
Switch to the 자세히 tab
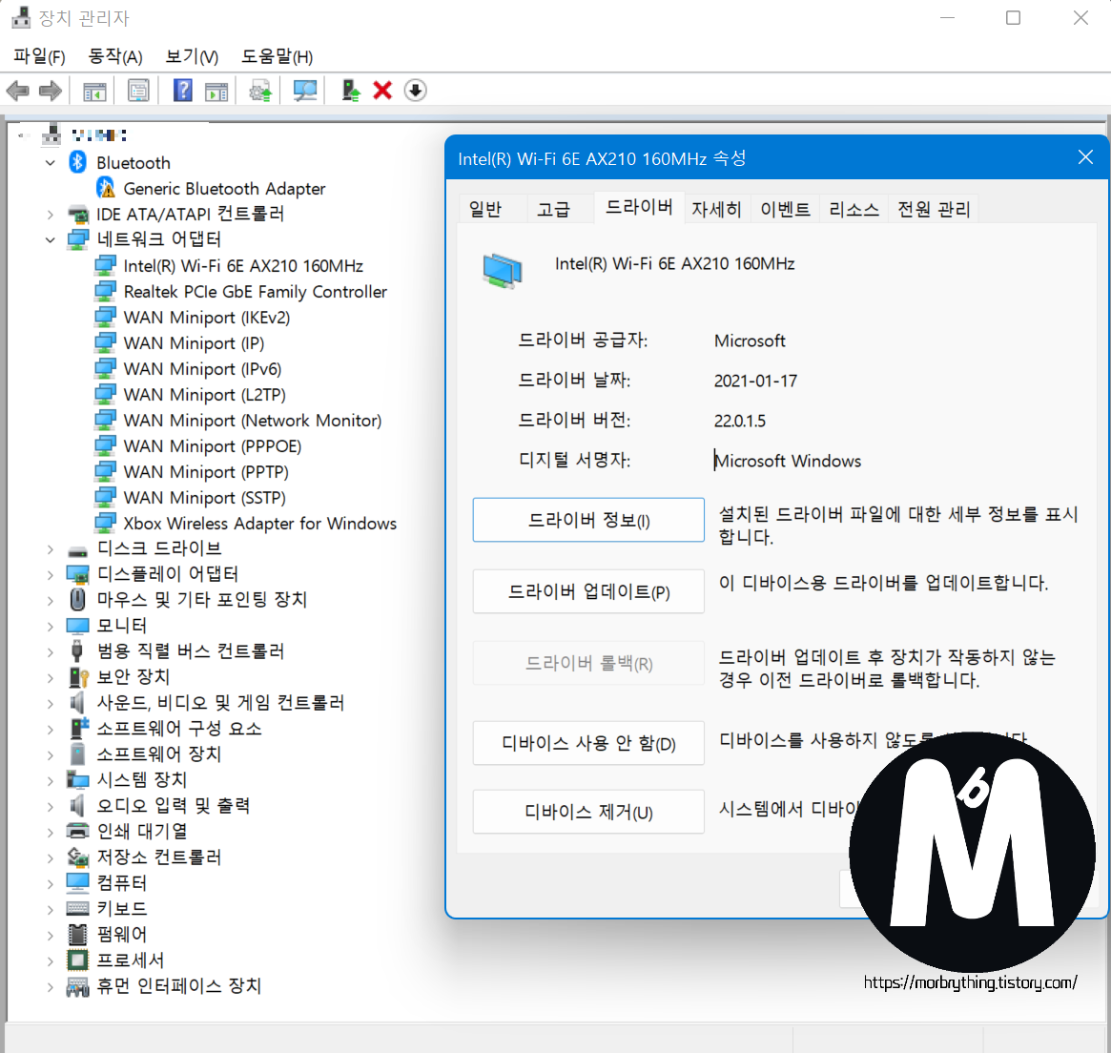[716, 209]
